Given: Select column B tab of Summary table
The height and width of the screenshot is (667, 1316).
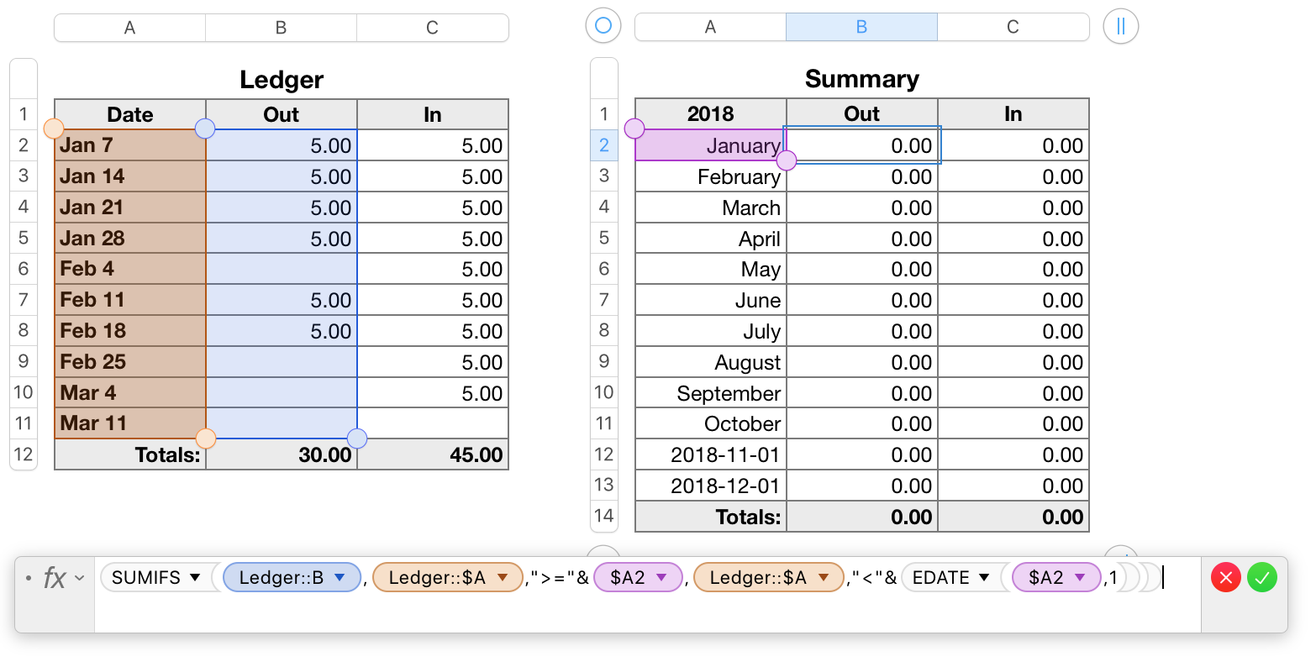Looking at the screenshot, I should [861, 27].
